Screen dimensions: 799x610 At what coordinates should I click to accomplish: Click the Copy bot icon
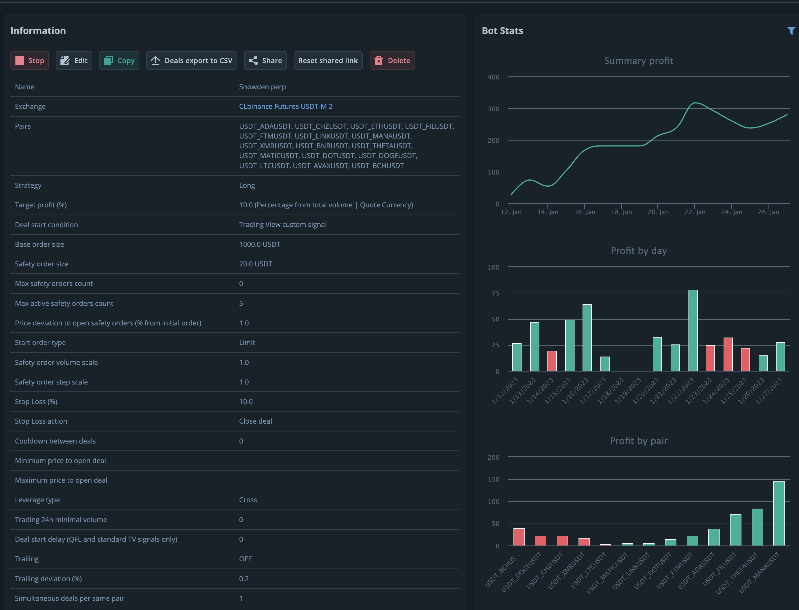[x=109, y=61]
